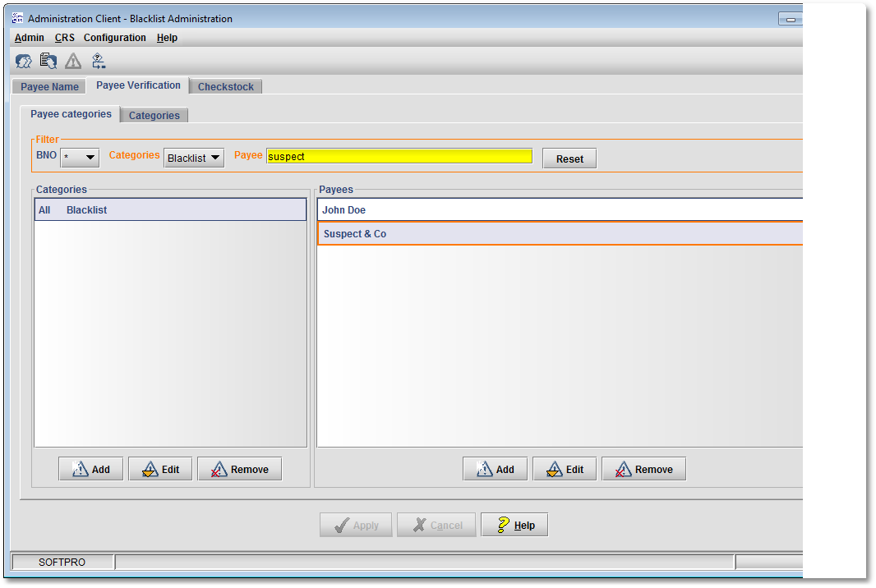The width and height of the screenshot is (876, 588).
Task: Open the Categories filter dropdown showing Blacklist
Action: point(194,158)
